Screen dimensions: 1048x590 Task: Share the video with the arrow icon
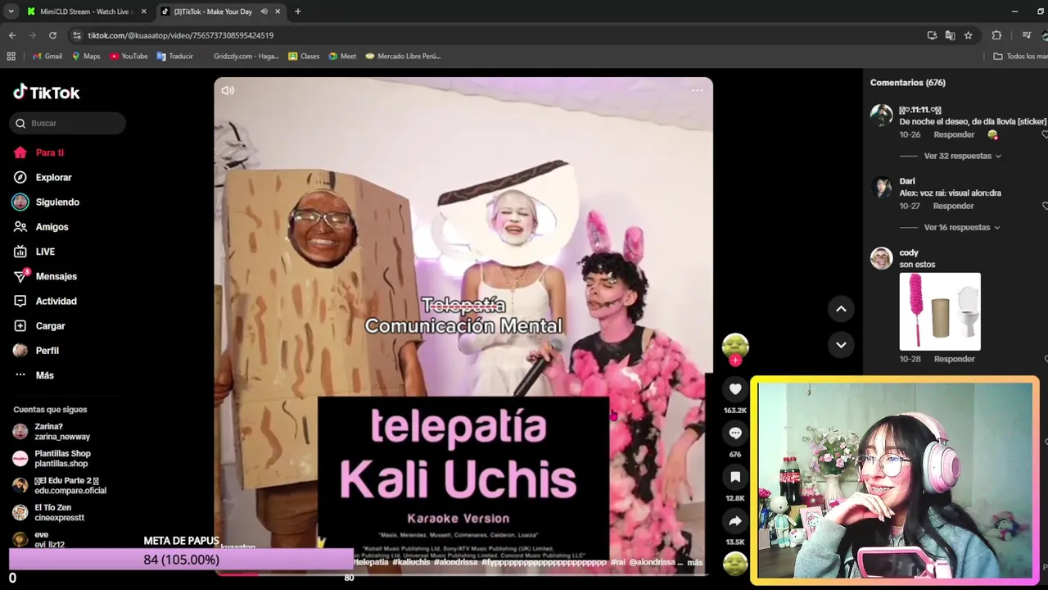coord(735,521)
